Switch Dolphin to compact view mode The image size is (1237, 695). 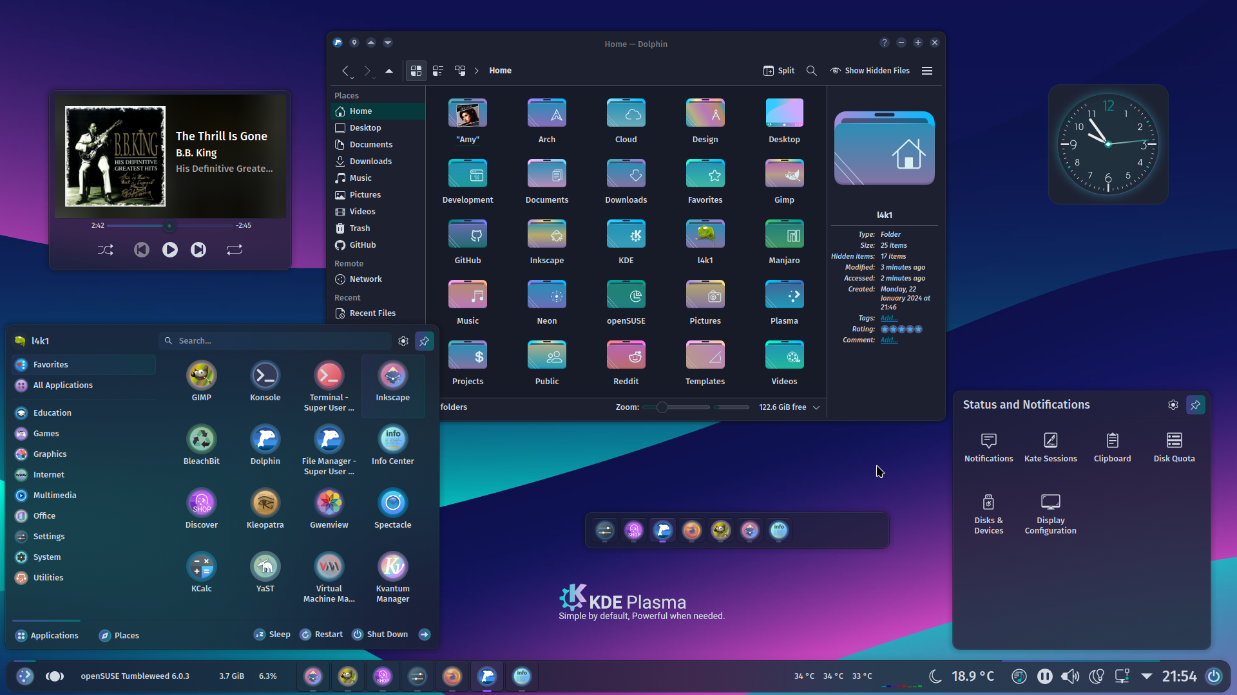coord(438,71)
